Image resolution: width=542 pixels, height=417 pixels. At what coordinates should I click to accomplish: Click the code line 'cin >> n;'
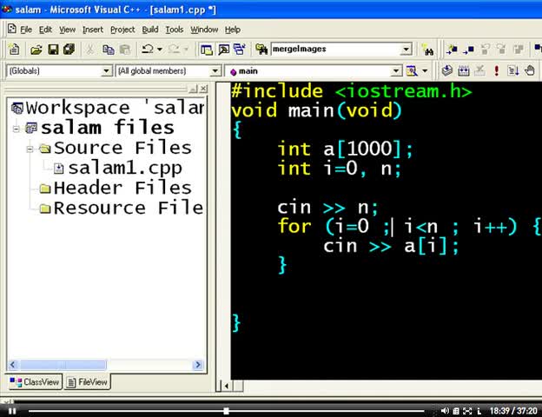point(328,208)
